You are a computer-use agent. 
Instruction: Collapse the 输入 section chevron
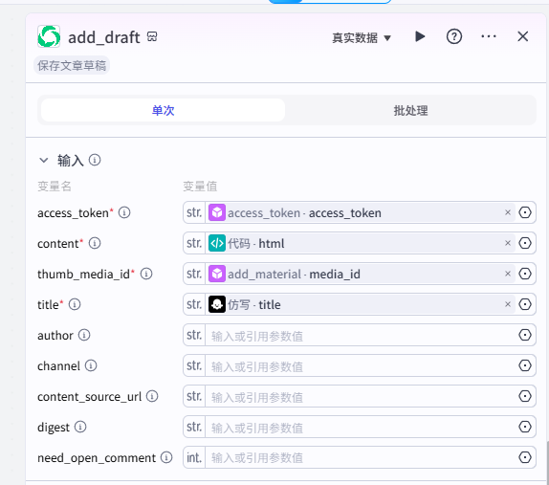point(44,161)
